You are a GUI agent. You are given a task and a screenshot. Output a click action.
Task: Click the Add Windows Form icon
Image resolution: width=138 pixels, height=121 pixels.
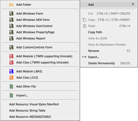11,14
